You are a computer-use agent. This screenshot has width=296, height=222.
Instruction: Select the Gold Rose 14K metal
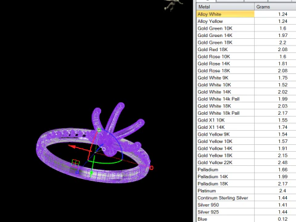pyautogui.click(x=246, y=64)
